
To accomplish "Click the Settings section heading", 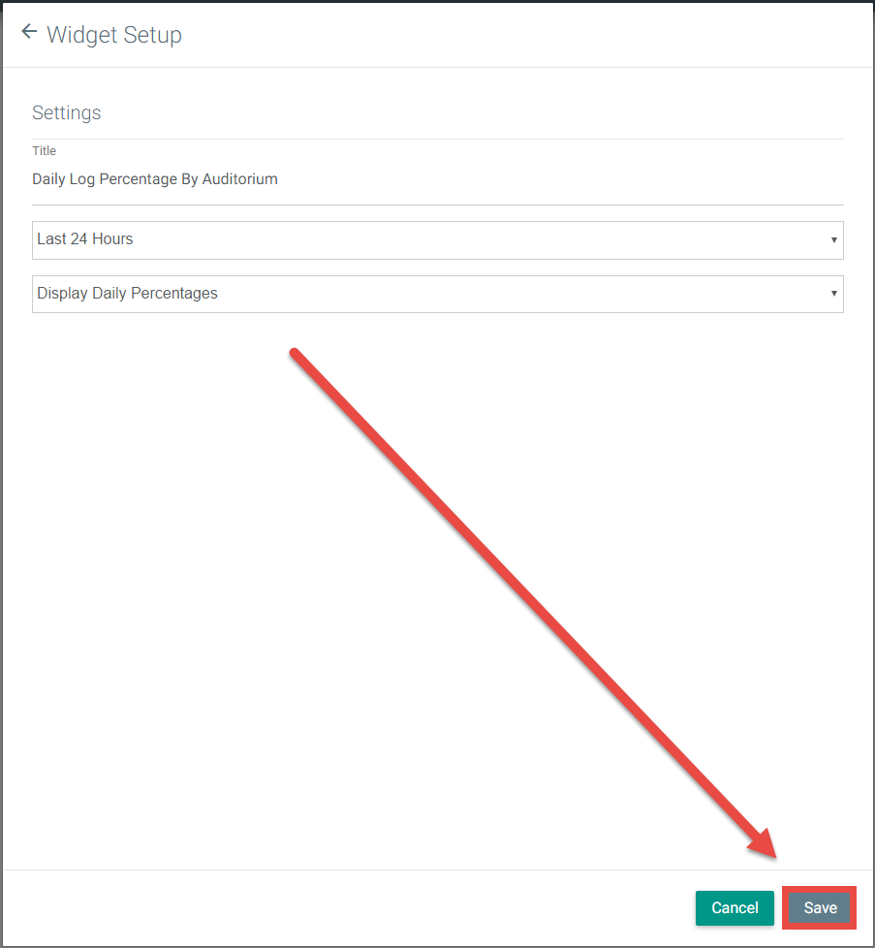I will click(67, 112).
